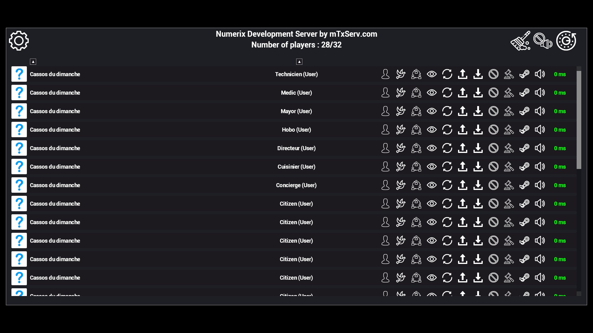Click the player list vertical scrollbar
The image size is (593, 333).
coord(579,120)
